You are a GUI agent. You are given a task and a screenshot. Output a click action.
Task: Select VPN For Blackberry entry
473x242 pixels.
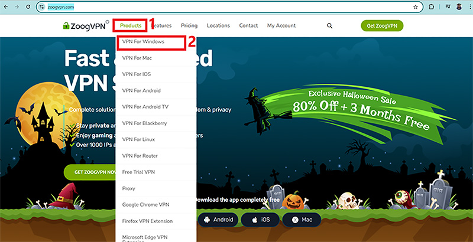coord(155,123)
